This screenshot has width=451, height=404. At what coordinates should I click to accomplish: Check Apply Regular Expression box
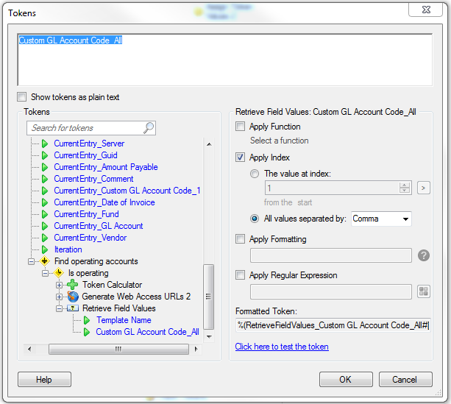240,274
